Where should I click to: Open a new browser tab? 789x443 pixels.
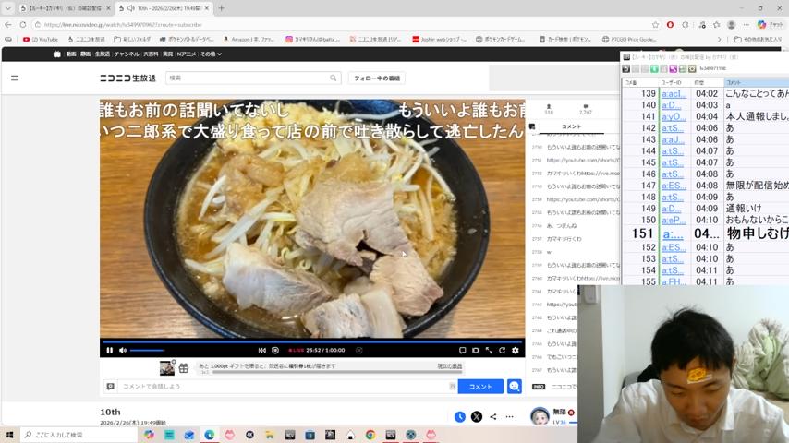point(221,8)
